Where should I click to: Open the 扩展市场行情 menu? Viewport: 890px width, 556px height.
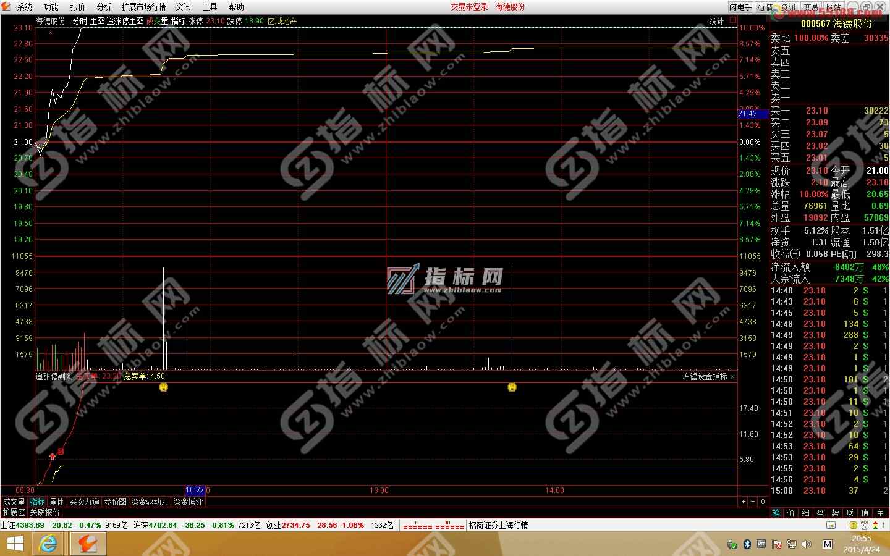click(143, 7)
